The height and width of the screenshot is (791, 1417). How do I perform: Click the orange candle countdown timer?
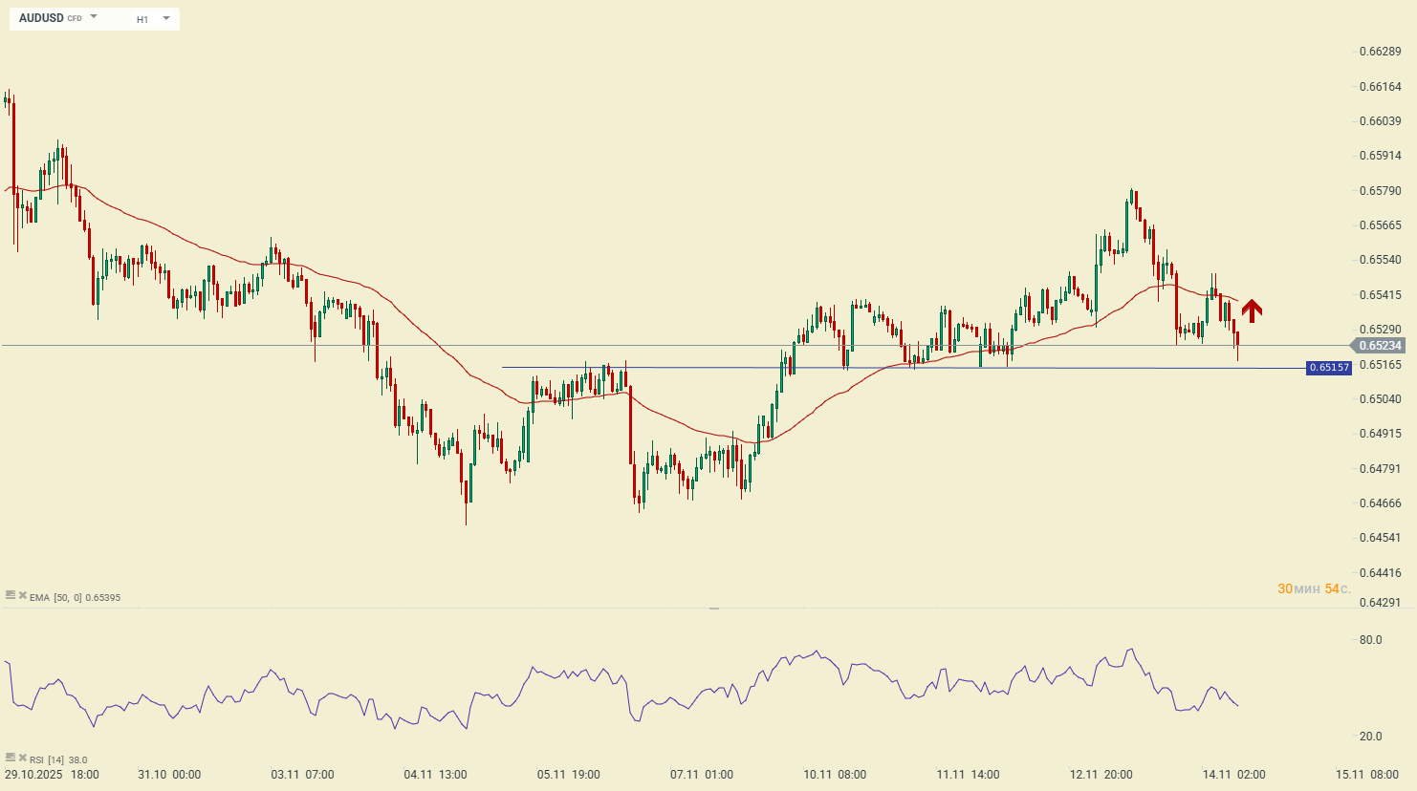pyautogui.click(x=1313, y=588)
